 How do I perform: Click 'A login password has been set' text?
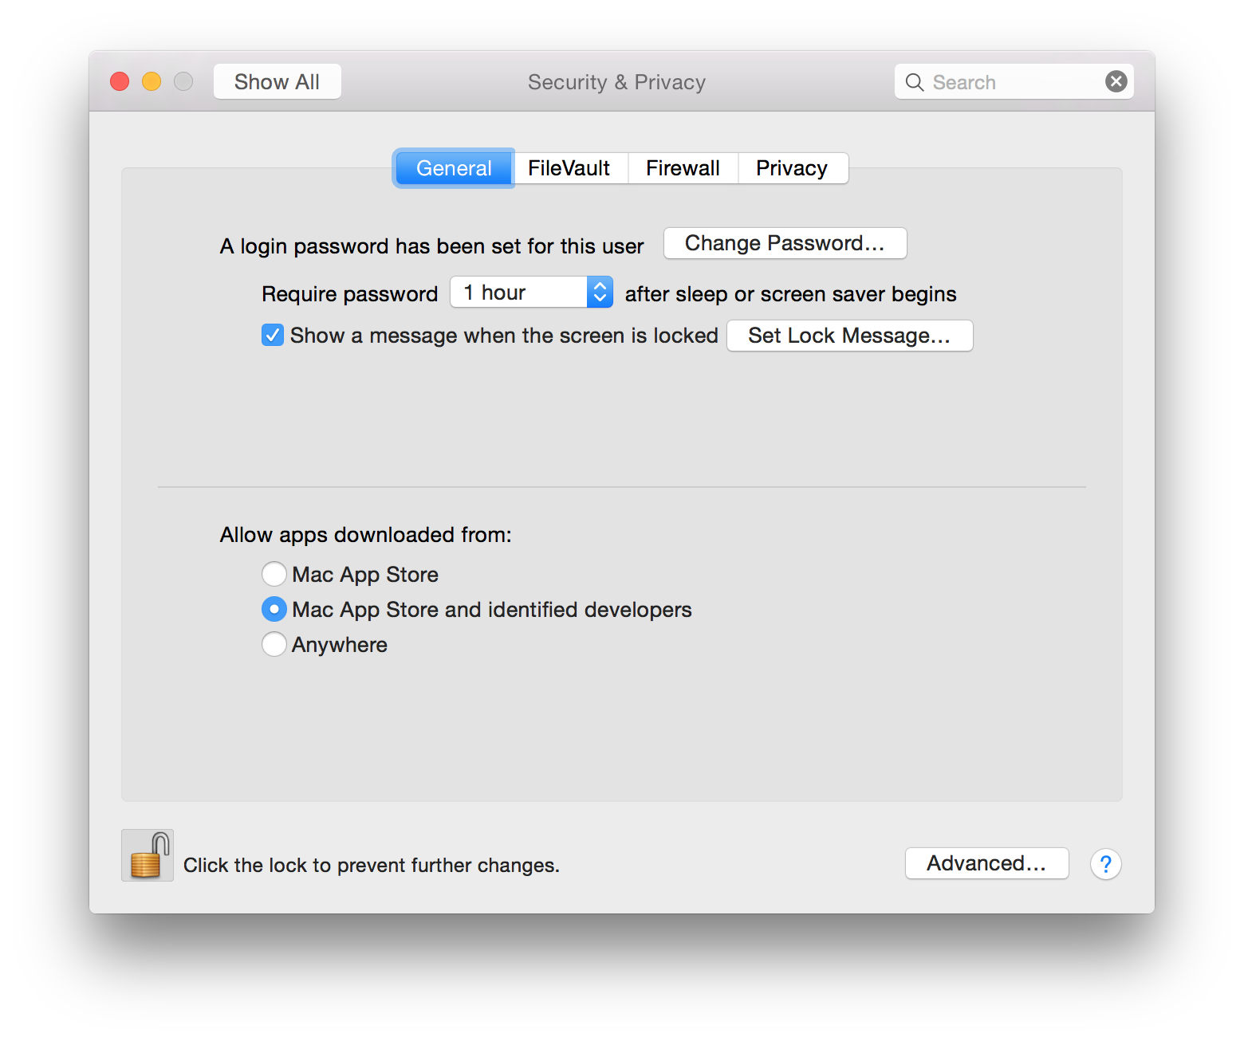tap(432, 246)
